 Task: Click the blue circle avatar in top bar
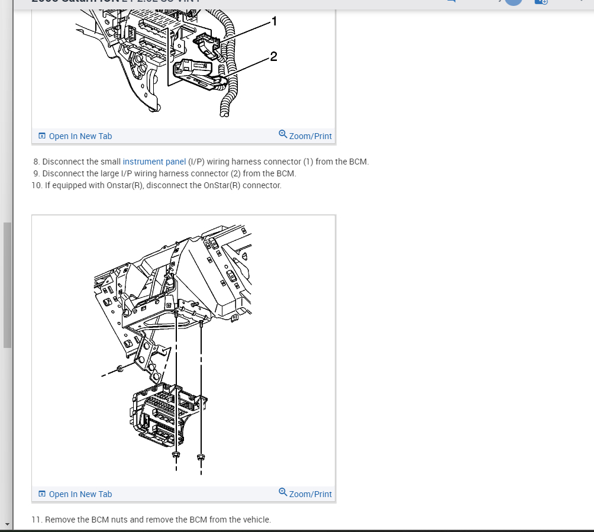[514, 2]
